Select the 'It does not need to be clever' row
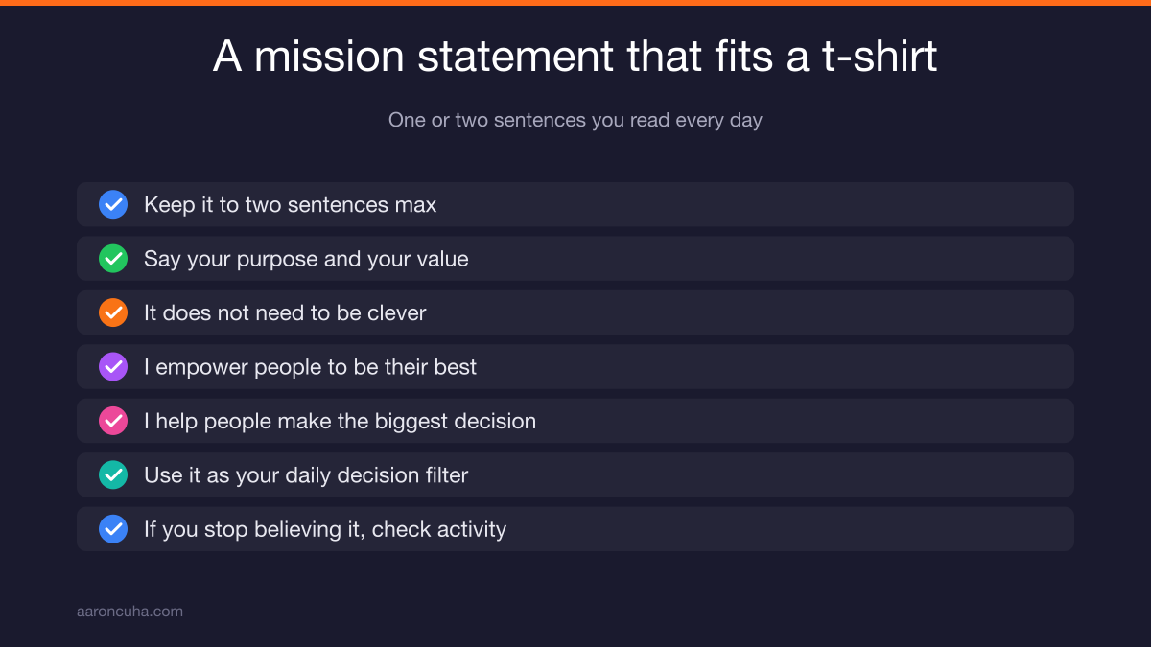 point(575,312)
